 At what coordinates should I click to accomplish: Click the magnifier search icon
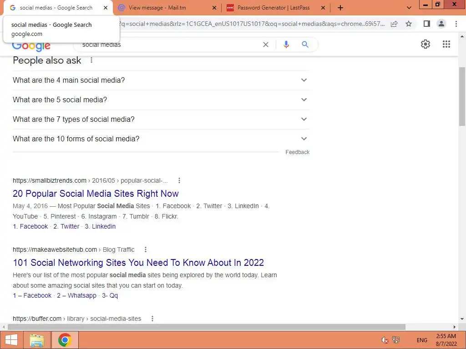(305, 45)
